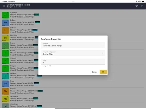
Task: Click the 'Useful Periodic Table' title
Action: pyautogui.click(x=18, y=5)
